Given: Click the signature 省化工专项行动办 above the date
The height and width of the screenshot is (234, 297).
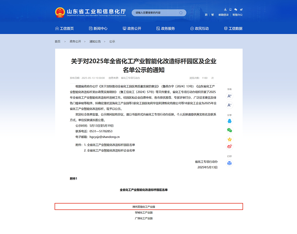Looking at the screenshot, I should pyautogui.click(x=206, y=162).
